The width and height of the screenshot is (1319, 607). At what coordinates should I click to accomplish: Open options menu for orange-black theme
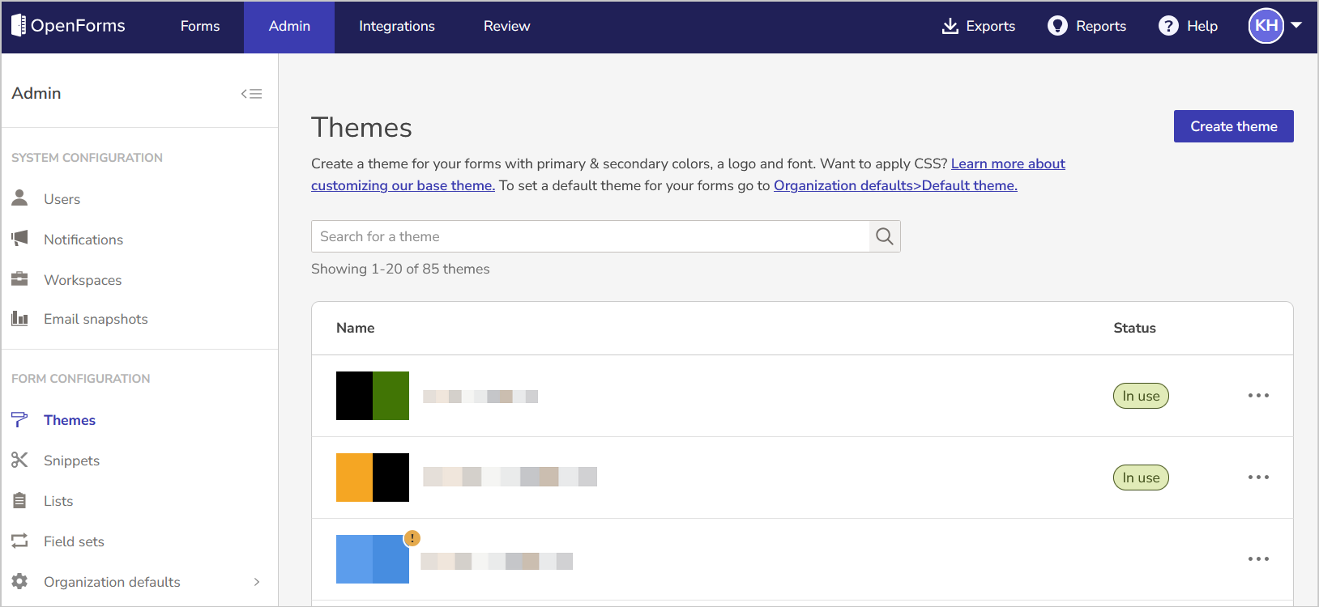click(x=1258, y=478)
